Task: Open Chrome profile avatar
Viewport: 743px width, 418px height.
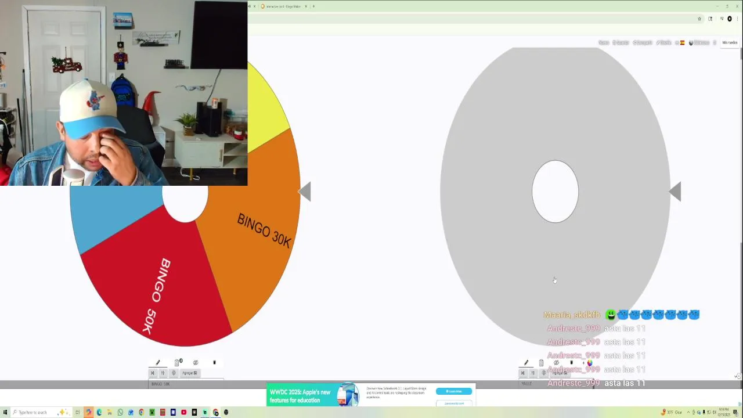Action: pos(730,19)
